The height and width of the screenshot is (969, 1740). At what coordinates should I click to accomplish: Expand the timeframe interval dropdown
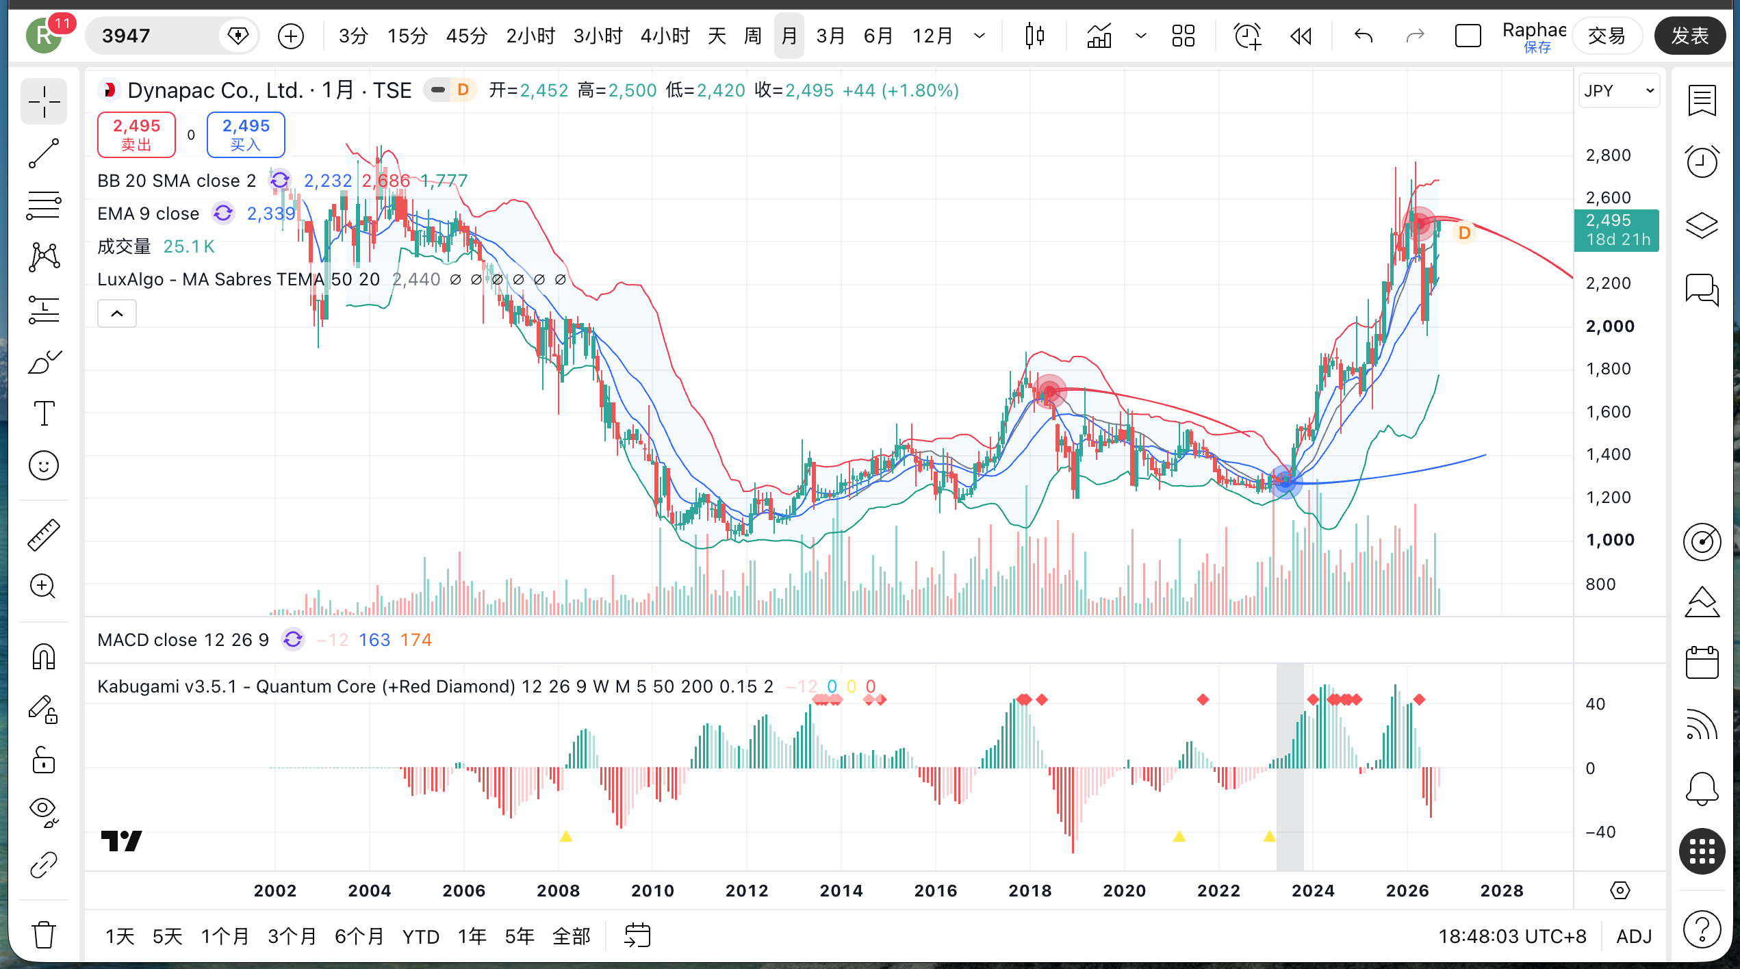[980, 36]
